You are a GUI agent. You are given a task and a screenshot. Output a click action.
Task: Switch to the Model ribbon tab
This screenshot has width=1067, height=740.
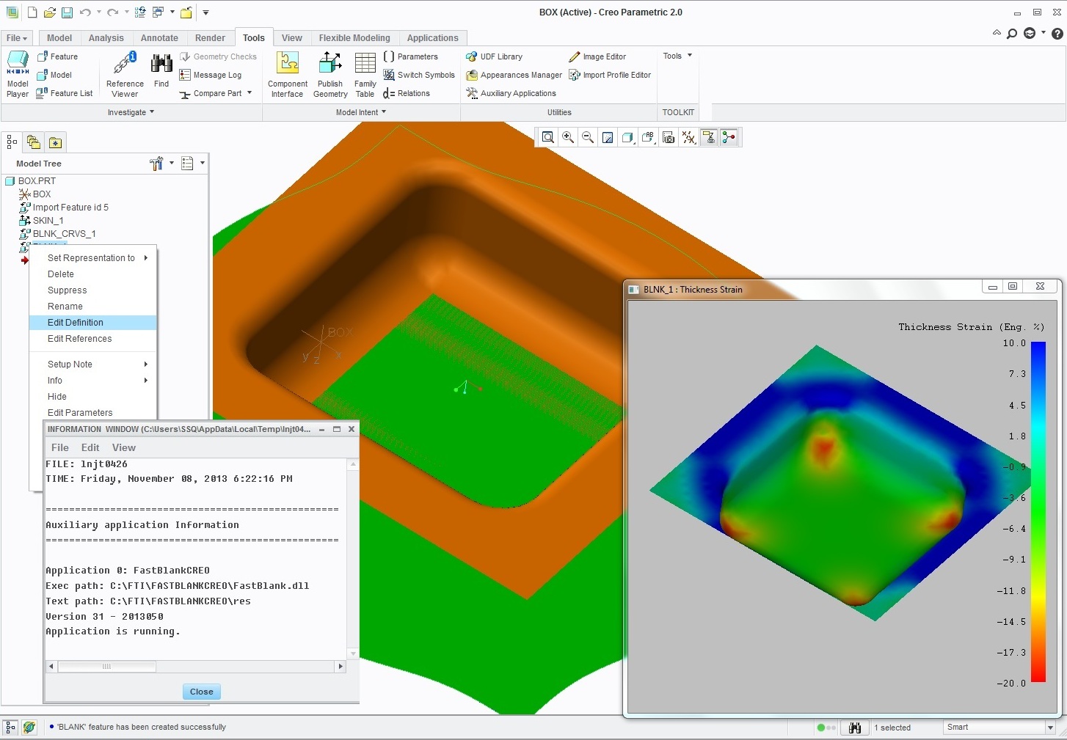[x=59, y=38]
